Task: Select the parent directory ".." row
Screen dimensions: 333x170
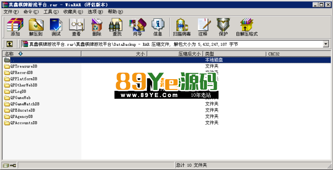Action: [167, 60]
